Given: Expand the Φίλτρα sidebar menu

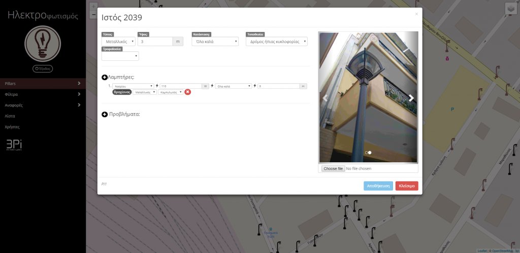Looking at the screenshot, I should (x=43, y=94).
